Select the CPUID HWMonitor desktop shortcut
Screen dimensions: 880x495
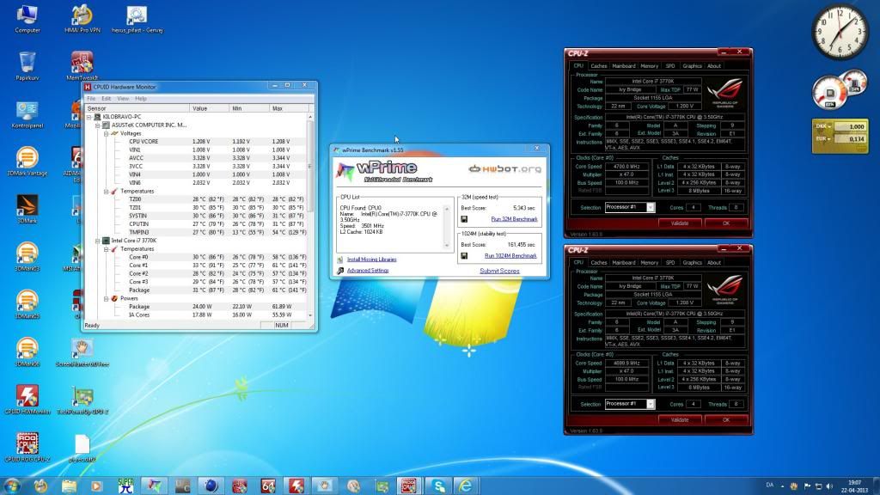tap(27, 400)
